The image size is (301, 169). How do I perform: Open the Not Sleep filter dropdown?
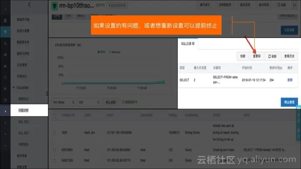point(63,102)
